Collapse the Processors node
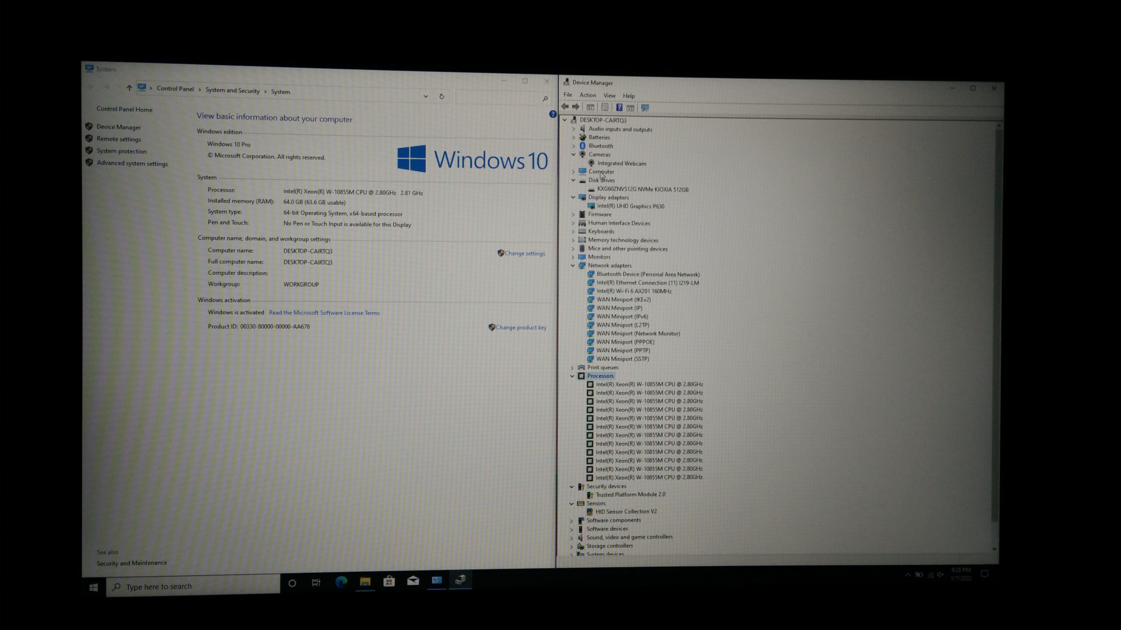The image size is (1121, 630). pos(572,376)
